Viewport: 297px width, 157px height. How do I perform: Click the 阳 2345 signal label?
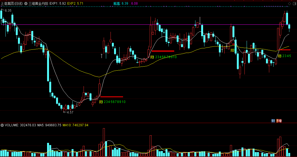[284, 56]
